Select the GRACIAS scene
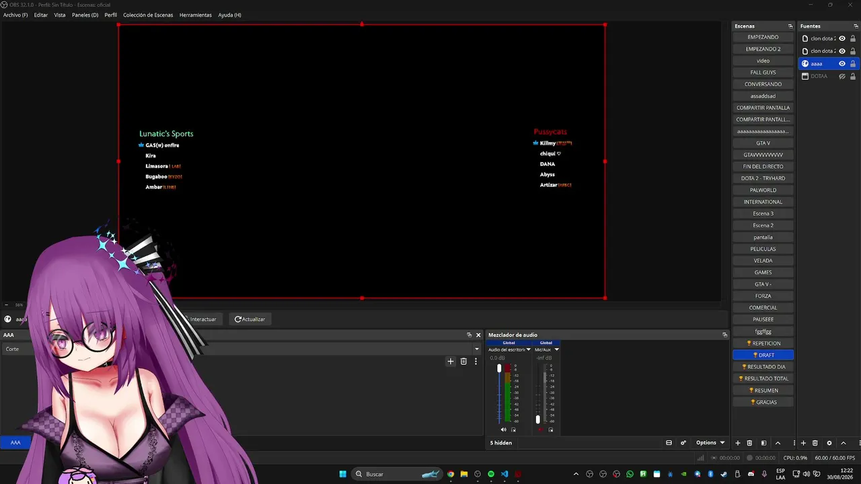The image size is (861, 484). (x=763, y=402)
